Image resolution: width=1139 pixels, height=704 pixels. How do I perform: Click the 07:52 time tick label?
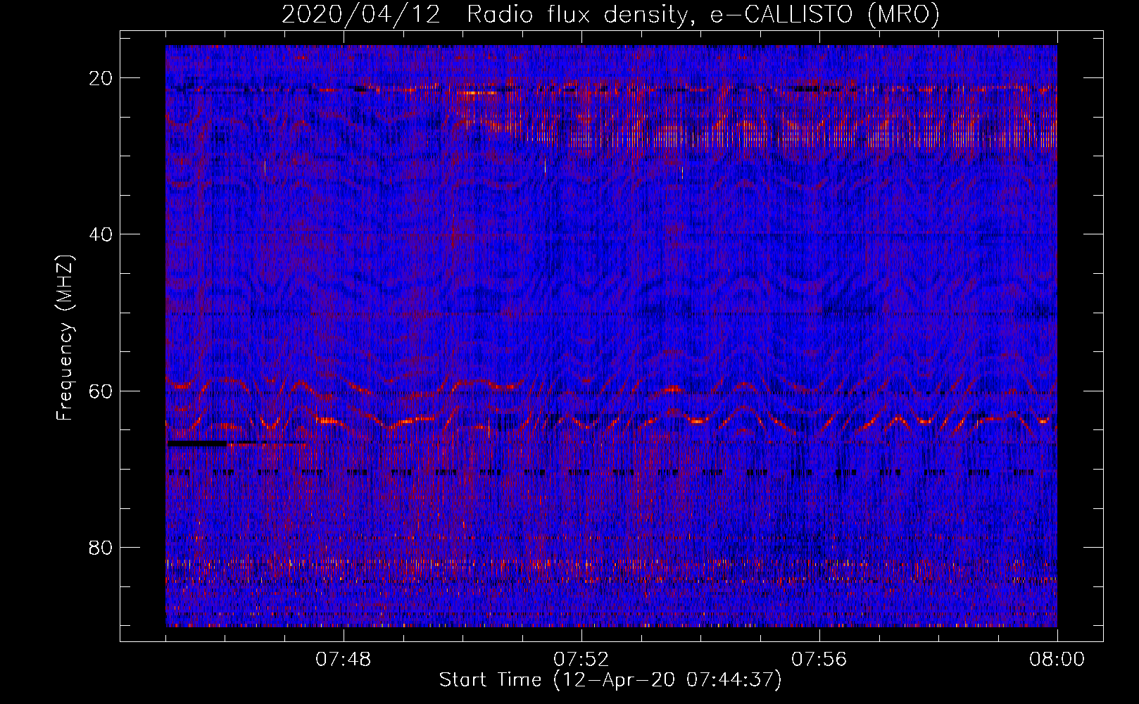point(581,660)
